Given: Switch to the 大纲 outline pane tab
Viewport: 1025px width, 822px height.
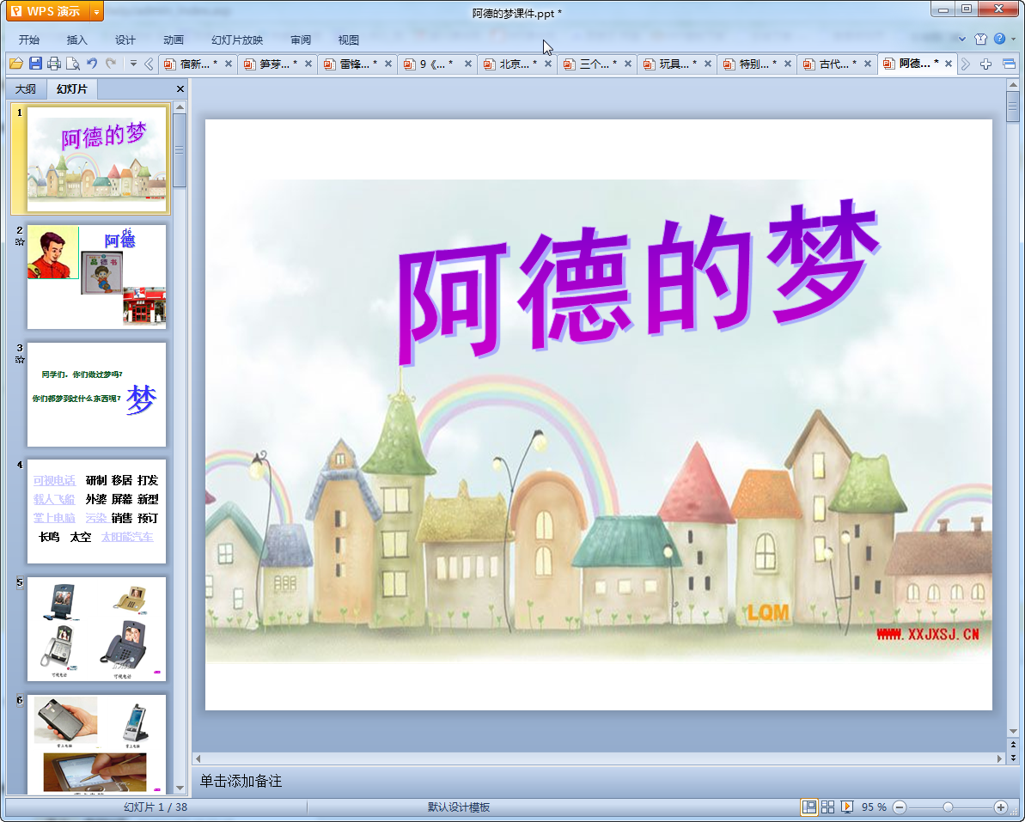Looking at the screenshot, I should click(26, 88).
